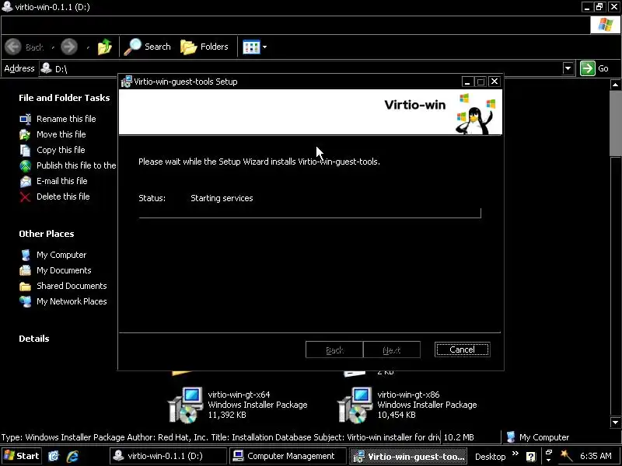The height and width of the screenshot is (466, 622).
Task: Click Delete this file task
Action: click(x=63, y=196)
